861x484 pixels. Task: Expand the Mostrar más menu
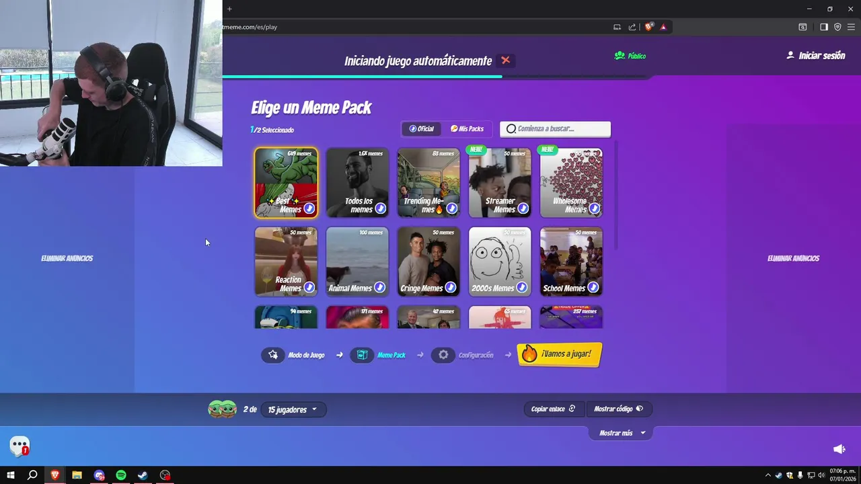pyautogui.click(x=622, y=433)
